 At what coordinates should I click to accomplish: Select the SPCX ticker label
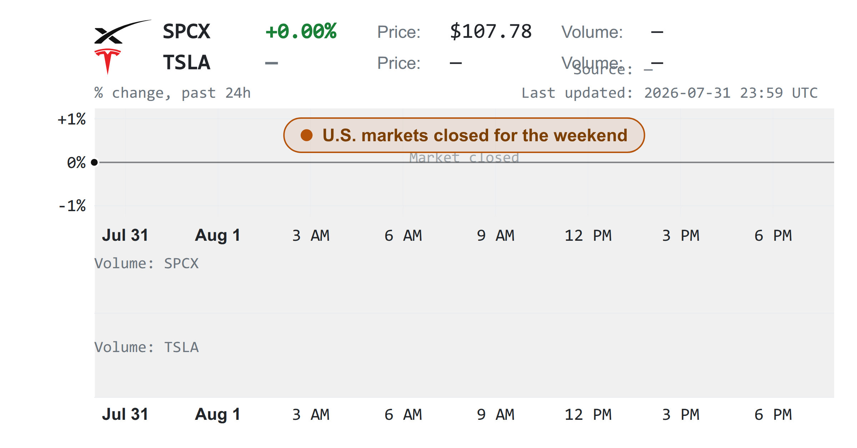pos(186,32)
